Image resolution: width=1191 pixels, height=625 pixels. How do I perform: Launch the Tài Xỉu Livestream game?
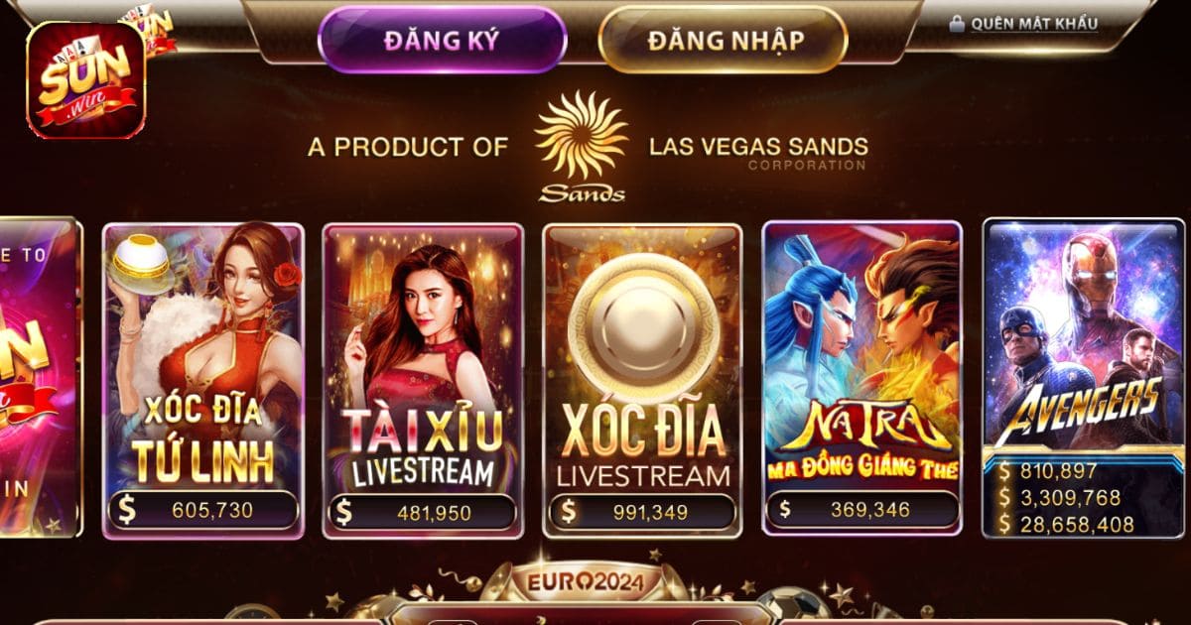pyautogui.click(x=423, y=380)
